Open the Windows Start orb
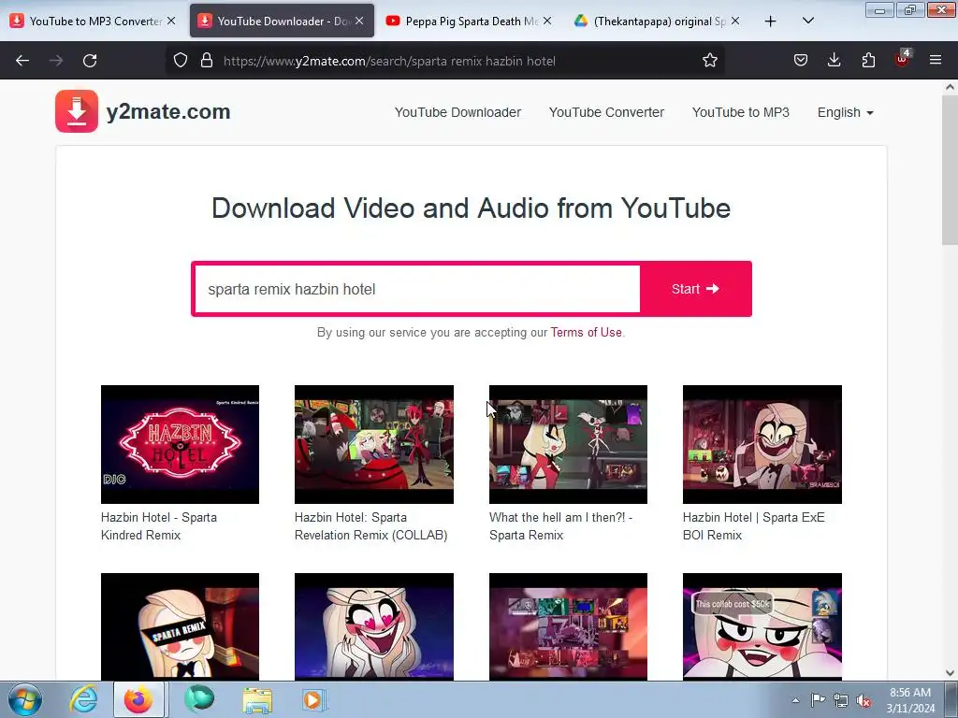958x718 pixels. (x=25, y=699)
